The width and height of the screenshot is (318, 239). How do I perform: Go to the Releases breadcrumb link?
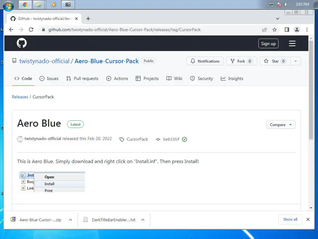click(20, 97)
